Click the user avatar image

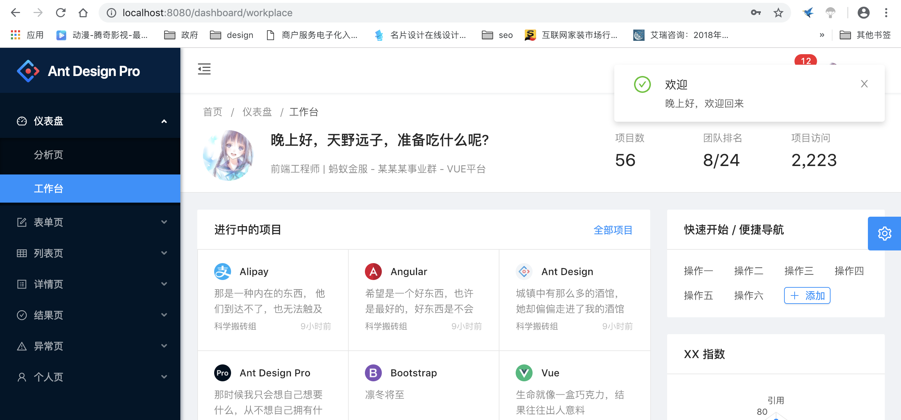pos(228,155)
